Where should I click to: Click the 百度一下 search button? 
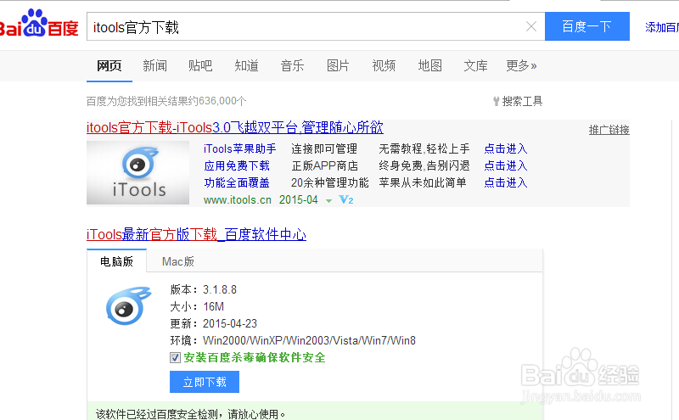[x=586, y=26]
